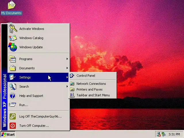Click the Documents folder icon in Start menu

coord(12,68)
